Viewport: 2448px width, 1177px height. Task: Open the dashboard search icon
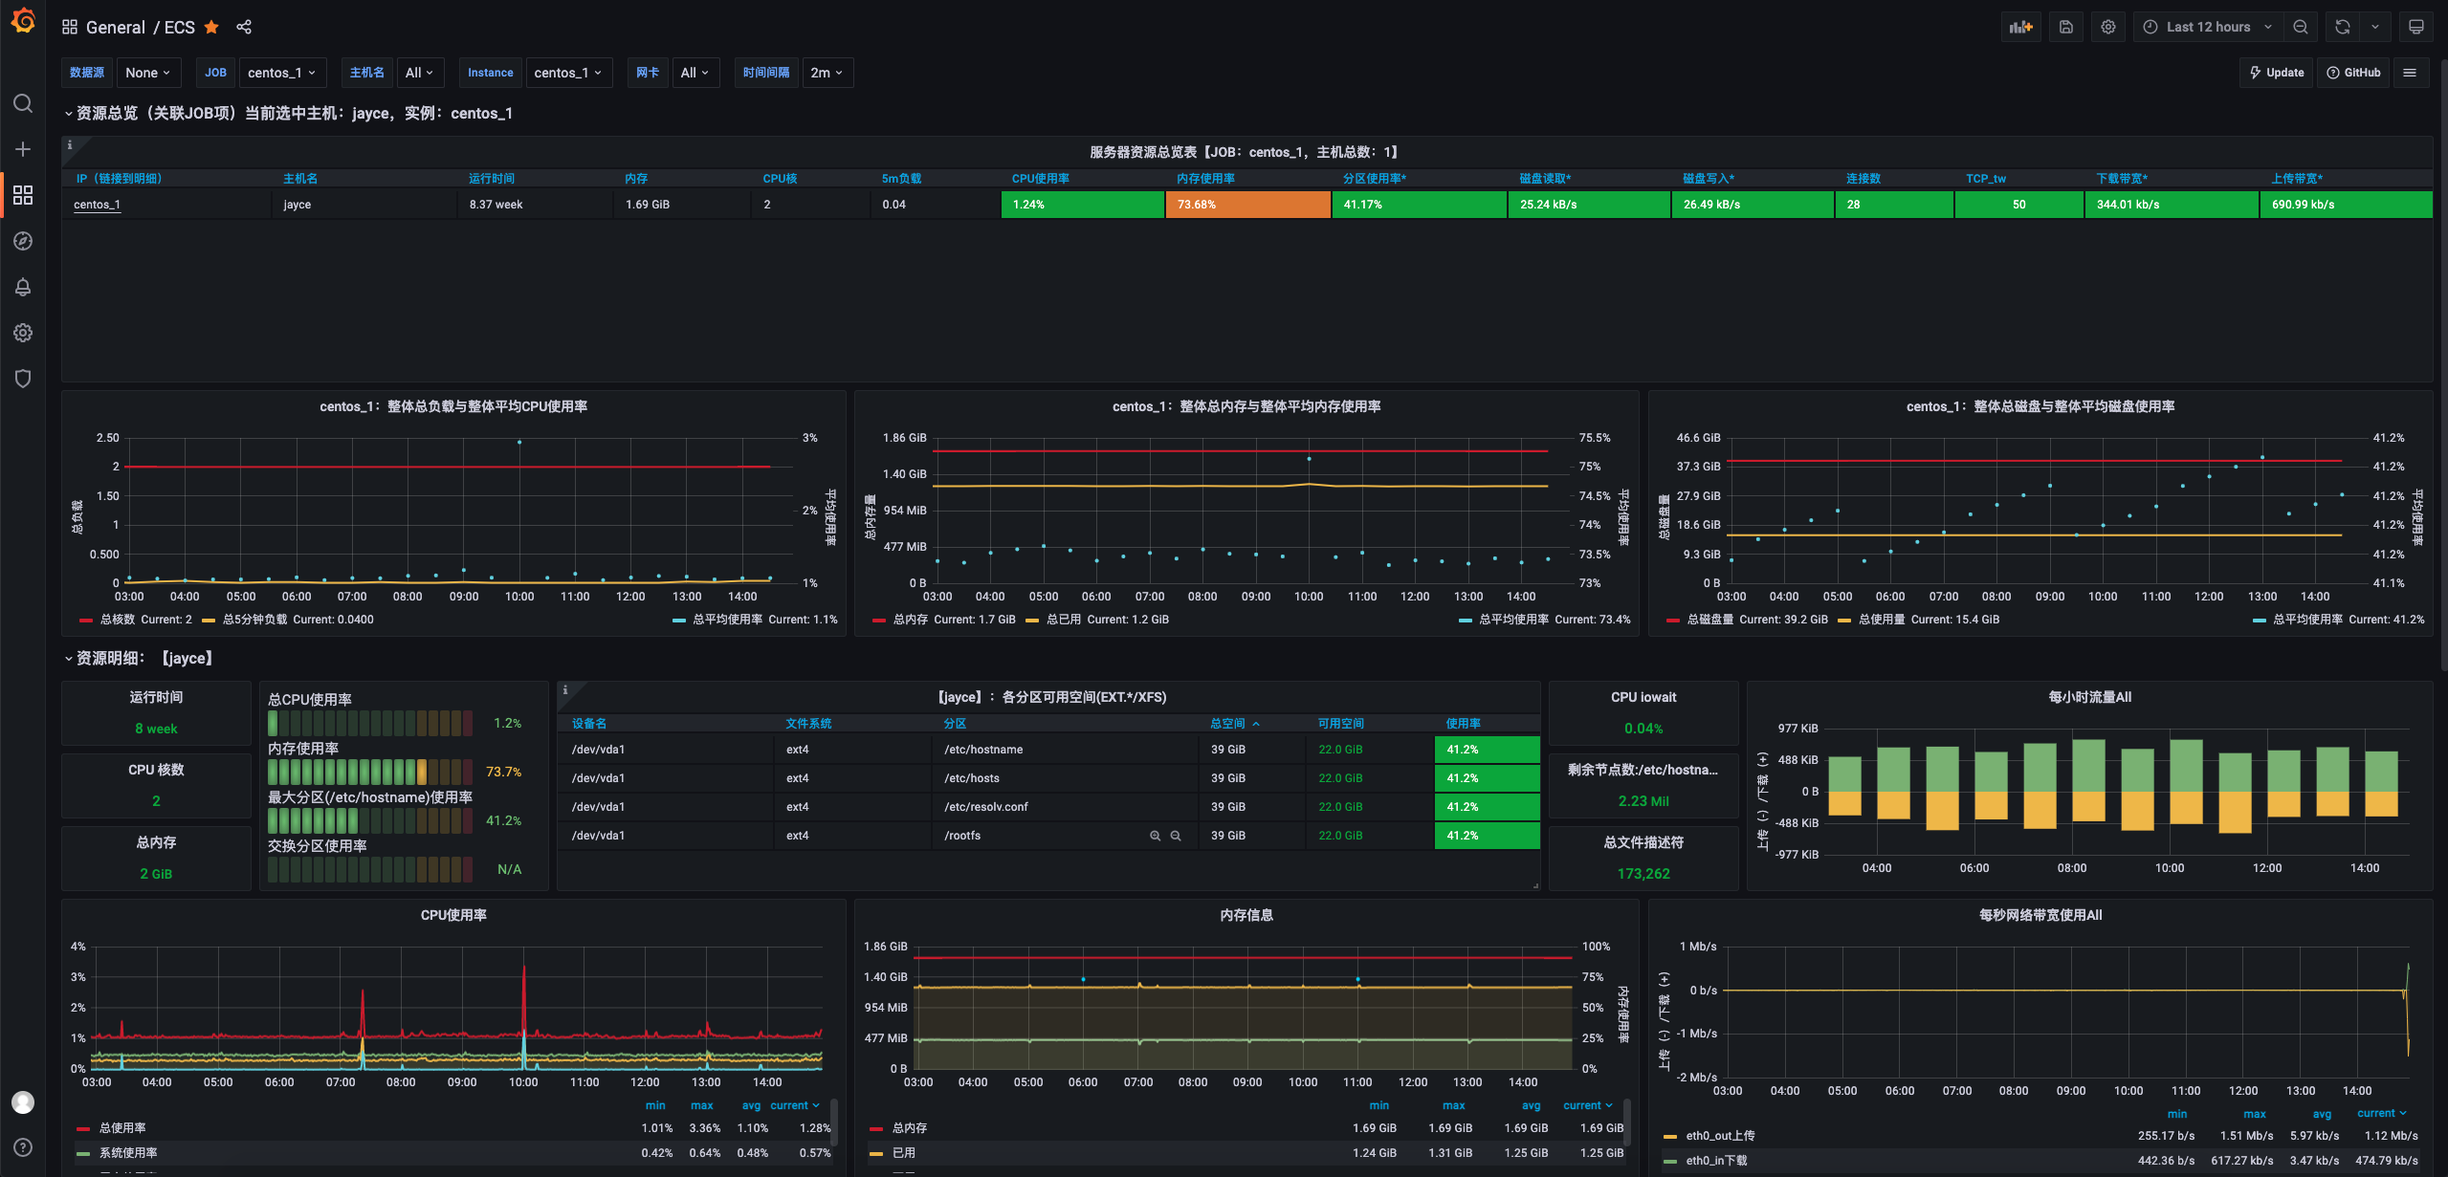coord(23,103)
